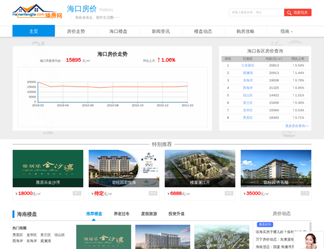Viewport: 324px width, 249px height.
Task: Click the 1.06% month-over-month value
Action: pos(168,60)
